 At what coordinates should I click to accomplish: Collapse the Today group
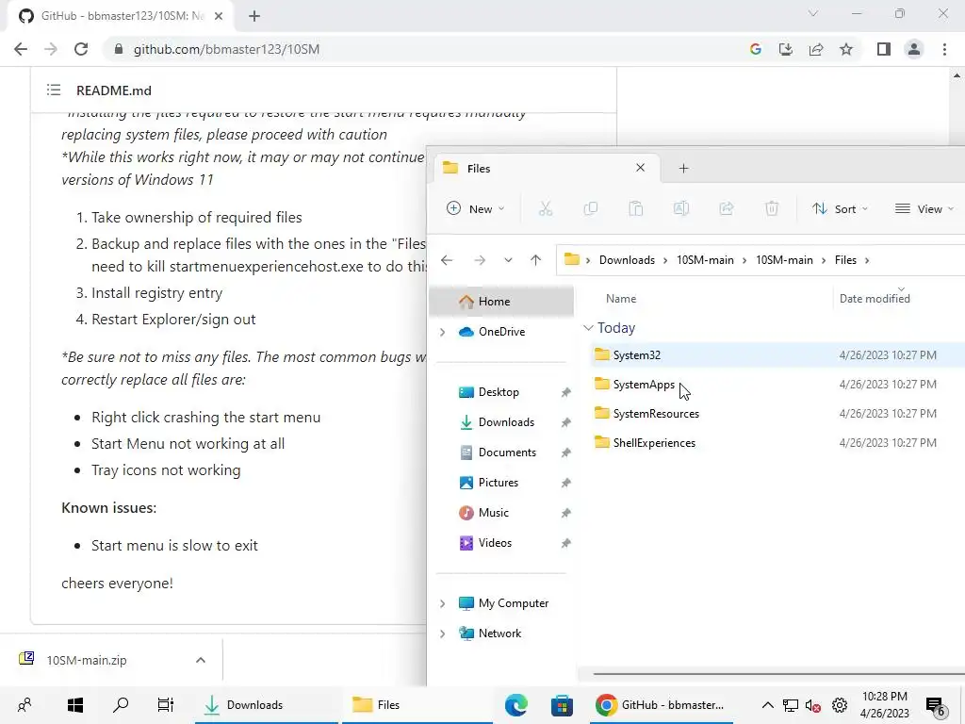click(588, 328)
